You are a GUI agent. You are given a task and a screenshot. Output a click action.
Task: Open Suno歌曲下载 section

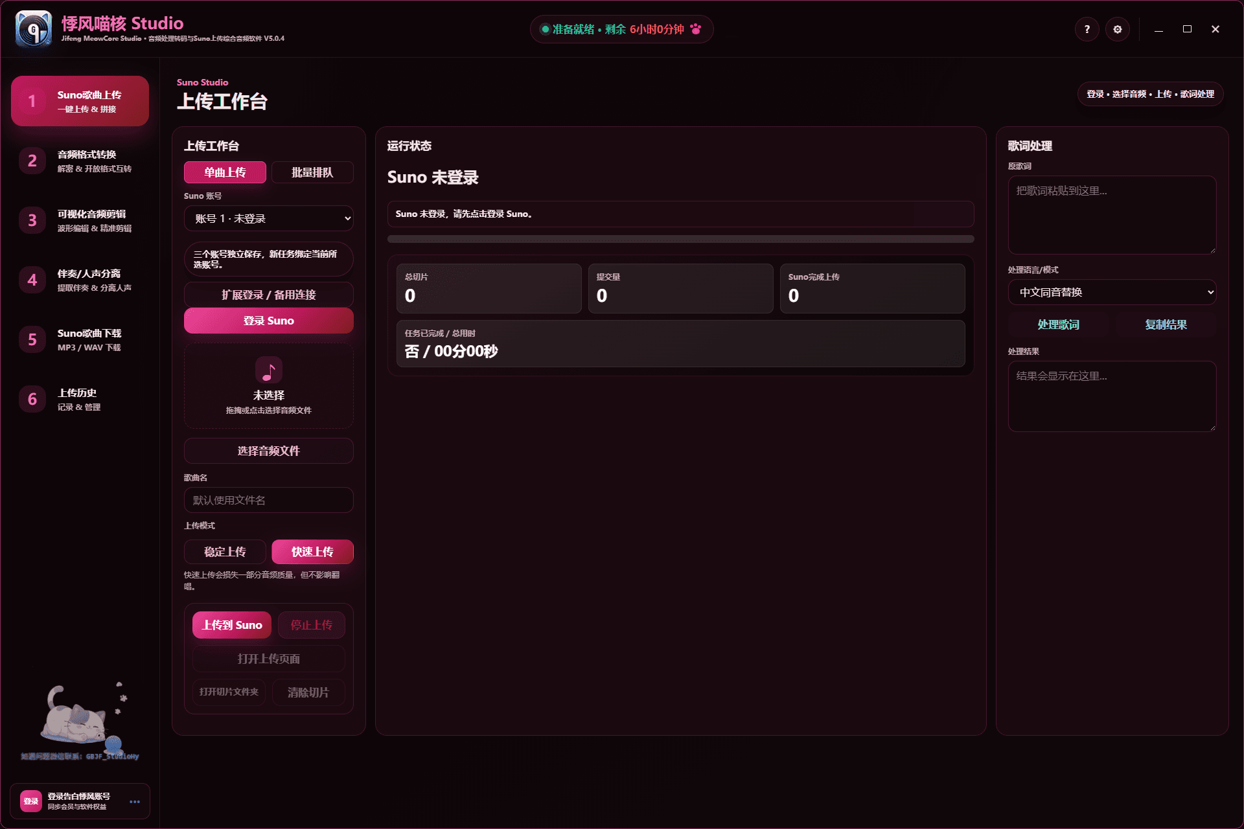click(80, 339)
